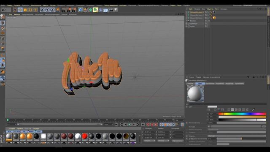Toggle the Autokeying button
This screenshot has width=270, height=152.
click(152, 125)
